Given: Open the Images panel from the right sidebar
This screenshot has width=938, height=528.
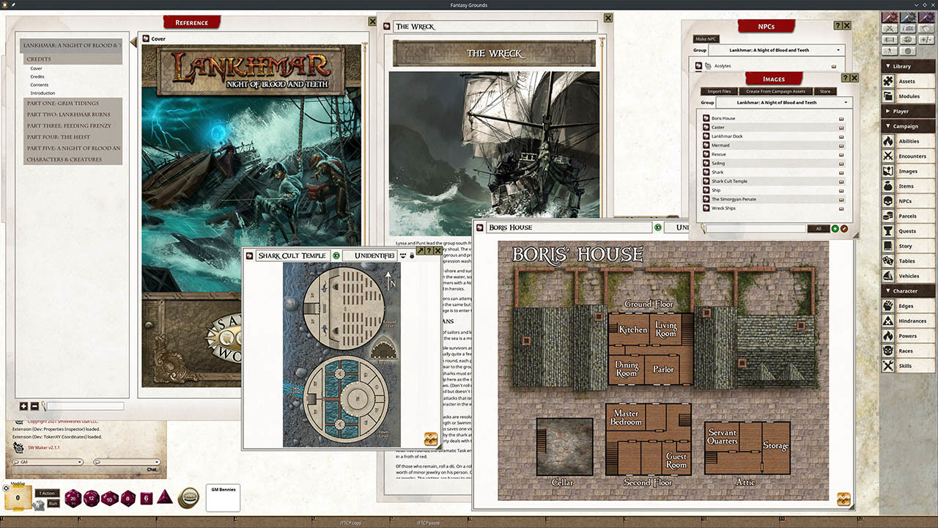Looking at the screenshot, I should pos(908,171).
